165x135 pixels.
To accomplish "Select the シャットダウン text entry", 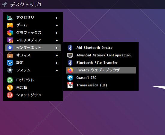I will coord(29,95).
